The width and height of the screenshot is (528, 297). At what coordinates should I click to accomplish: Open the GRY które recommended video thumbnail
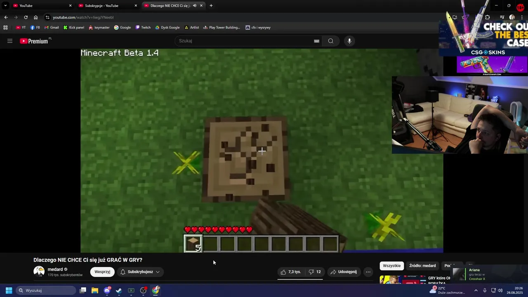pos(403,280)
